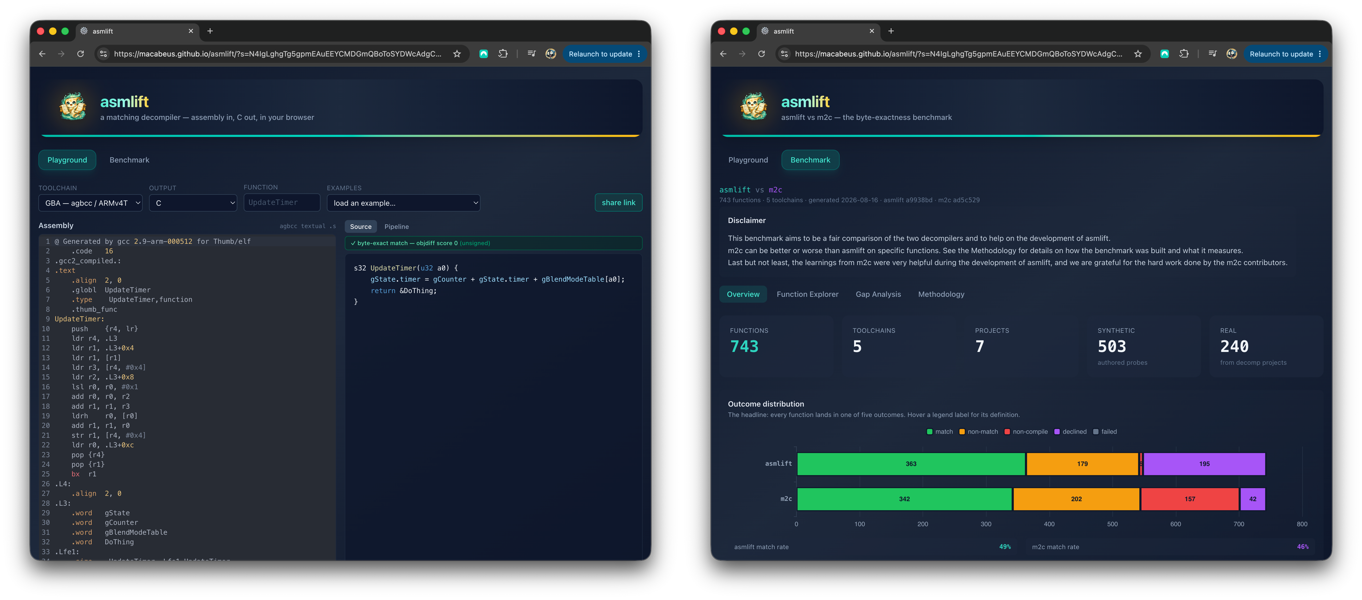Open the green extension icon in right window

[1164, 54]
